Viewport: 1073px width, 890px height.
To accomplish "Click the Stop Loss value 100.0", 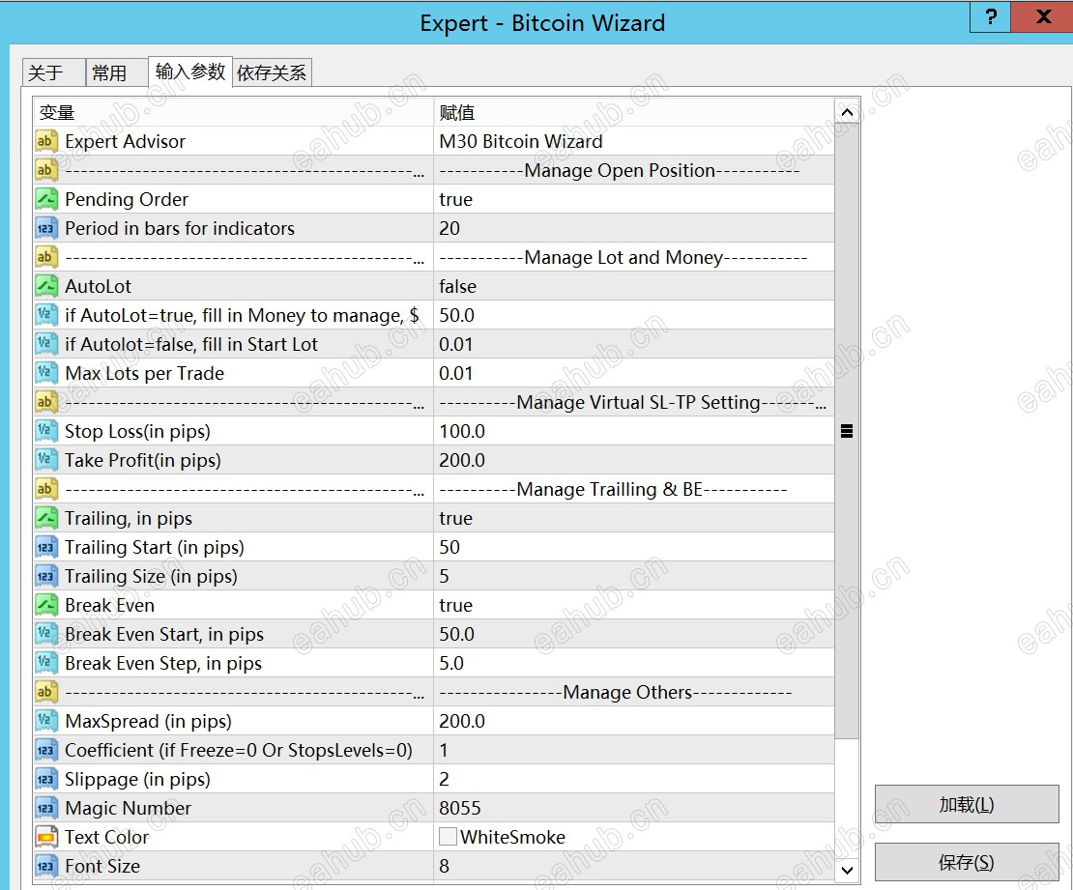I will click(462, 431).
